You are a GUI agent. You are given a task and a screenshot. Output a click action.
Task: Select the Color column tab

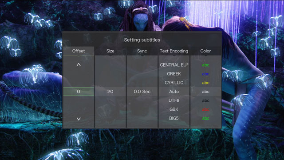(x=205, y=51)
